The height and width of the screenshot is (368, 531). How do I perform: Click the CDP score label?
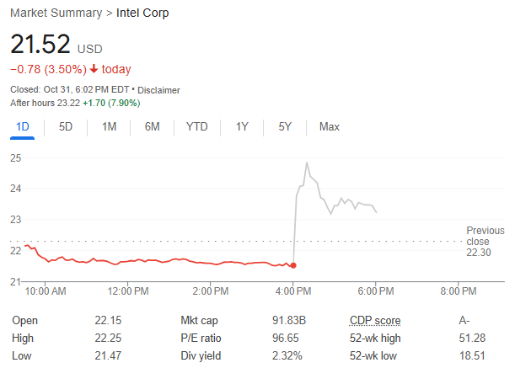[375, 320]
